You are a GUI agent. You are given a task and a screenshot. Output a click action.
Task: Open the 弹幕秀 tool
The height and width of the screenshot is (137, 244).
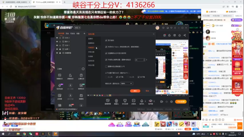(81, 97)
